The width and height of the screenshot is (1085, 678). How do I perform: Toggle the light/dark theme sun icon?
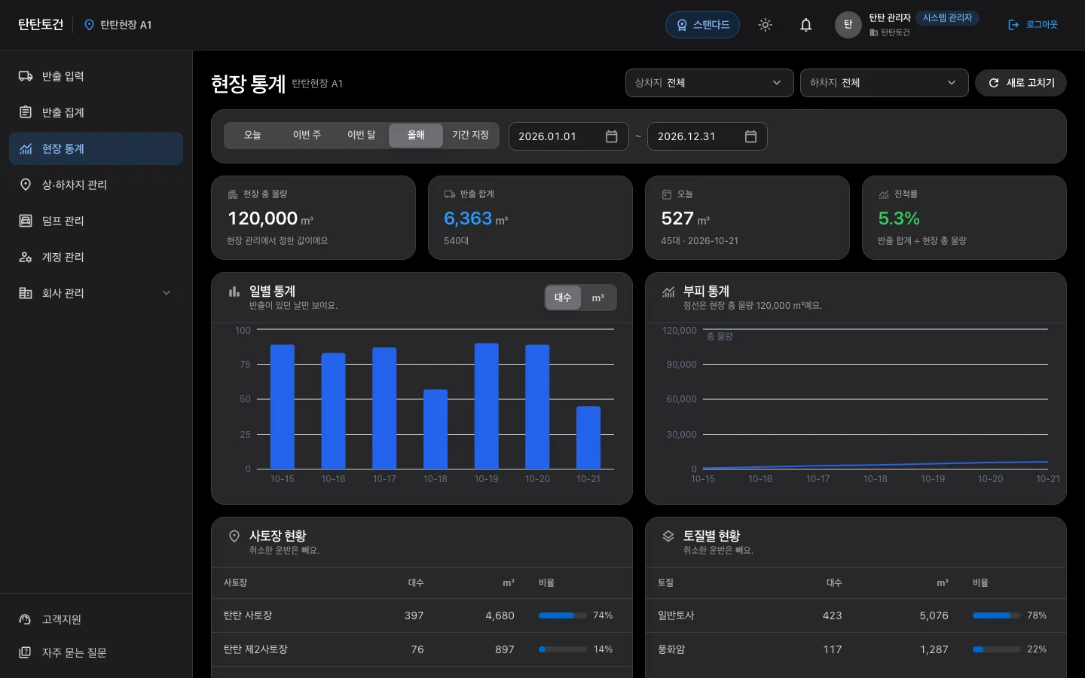point(765,25)
